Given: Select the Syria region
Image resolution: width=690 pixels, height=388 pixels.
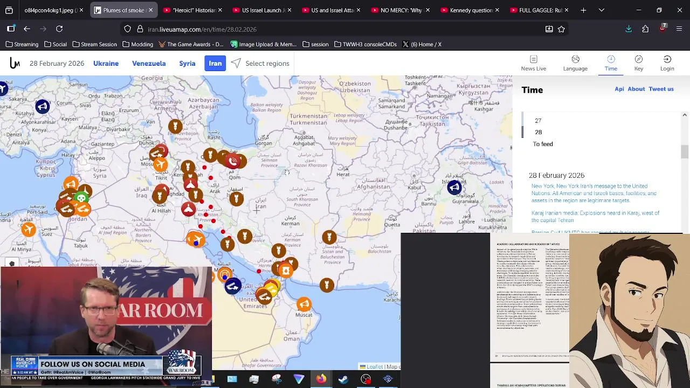Looking at the screenshot, I should [187, 64].
